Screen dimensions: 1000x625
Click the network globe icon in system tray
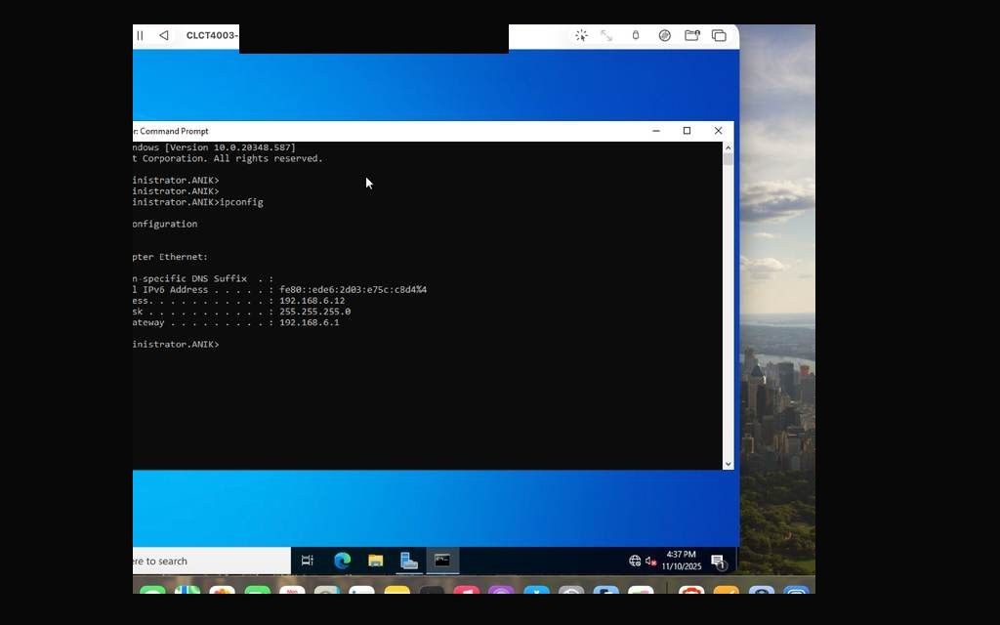pos(635,561)
